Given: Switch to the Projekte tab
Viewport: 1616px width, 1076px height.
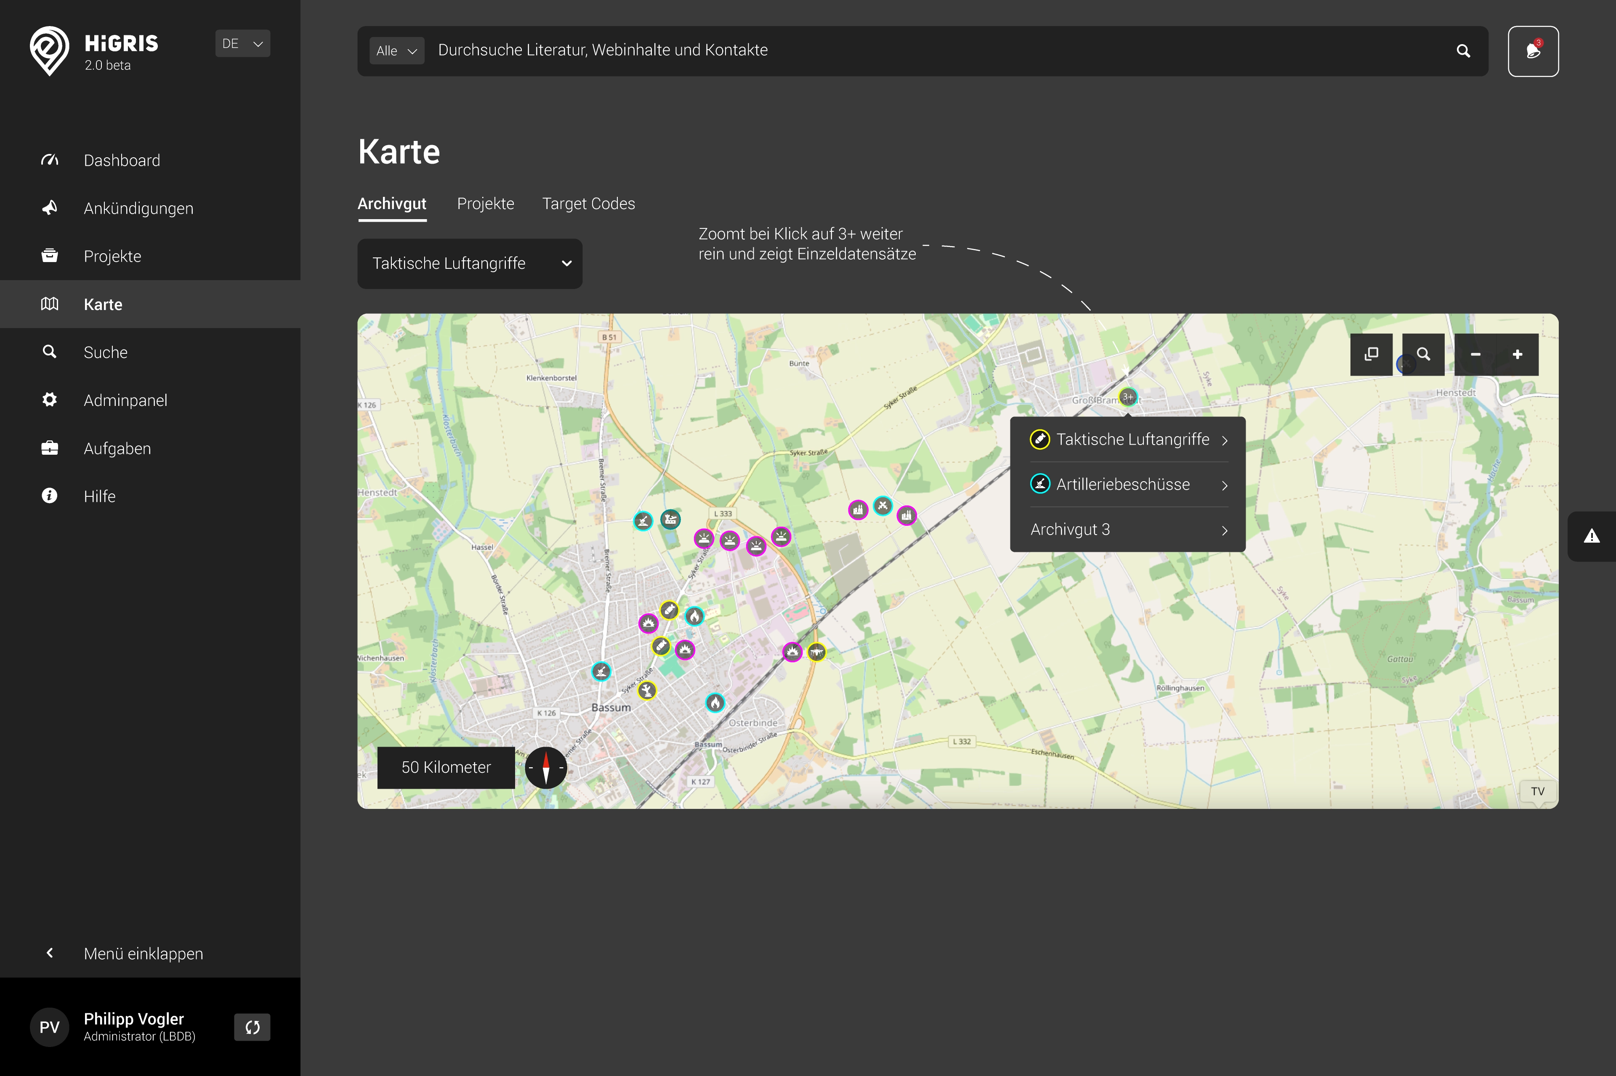Looking at the screenshot, I should 485,204.
